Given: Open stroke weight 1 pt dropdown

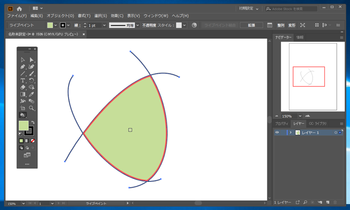Looking at the screenshot, I should tap(104, 25).
